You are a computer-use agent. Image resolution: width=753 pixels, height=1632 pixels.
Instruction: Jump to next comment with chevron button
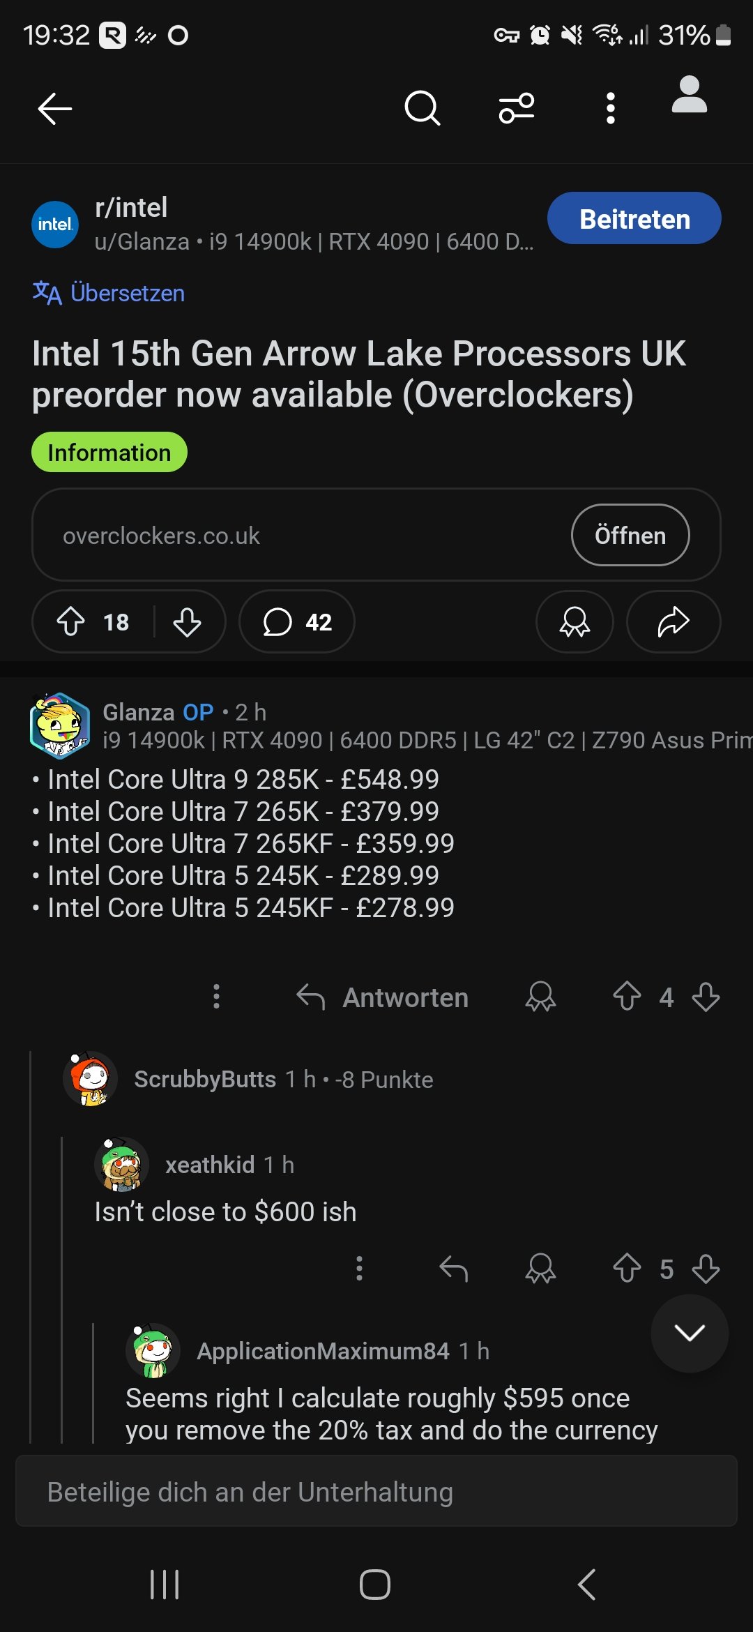[x=689, y=1333]
